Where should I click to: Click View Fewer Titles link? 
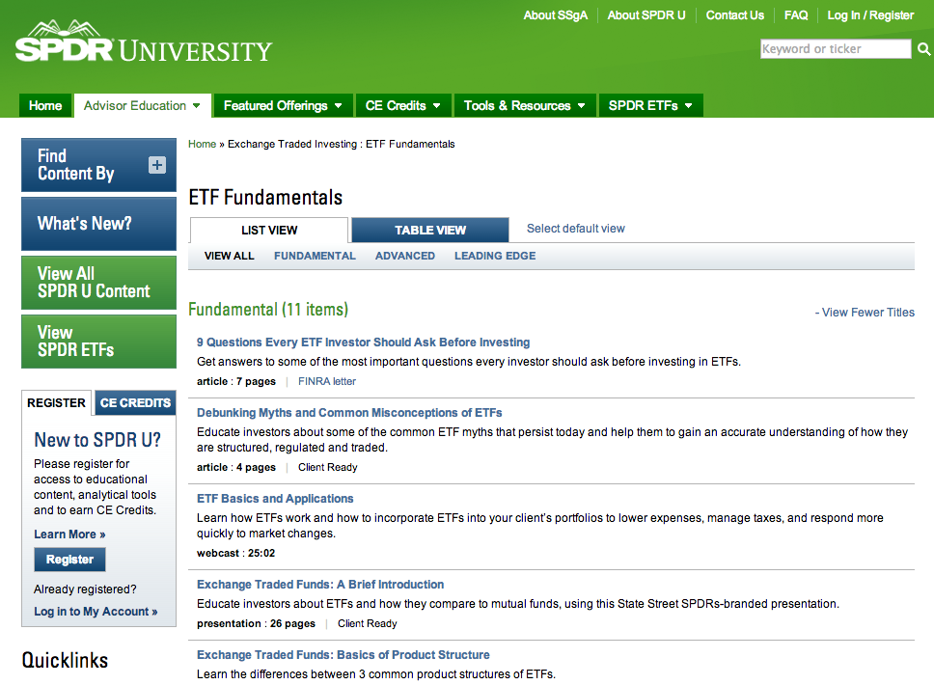pyautogui.click(x=865, y=313)
